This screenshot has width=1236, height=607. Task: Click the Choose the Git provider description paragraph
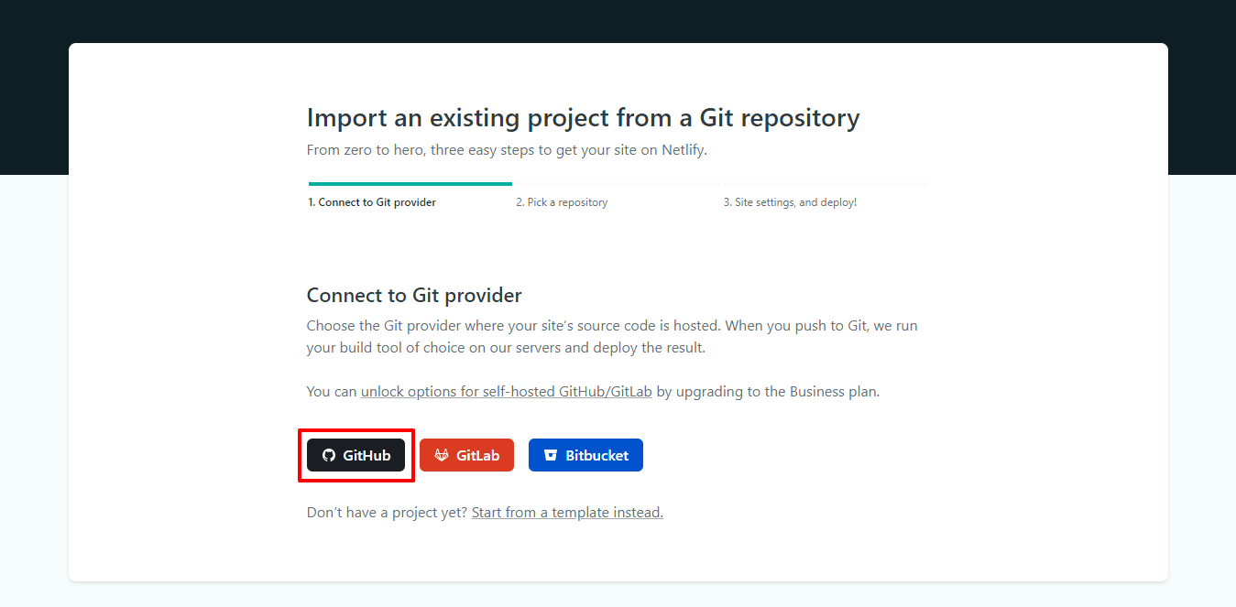click(612, 337)
